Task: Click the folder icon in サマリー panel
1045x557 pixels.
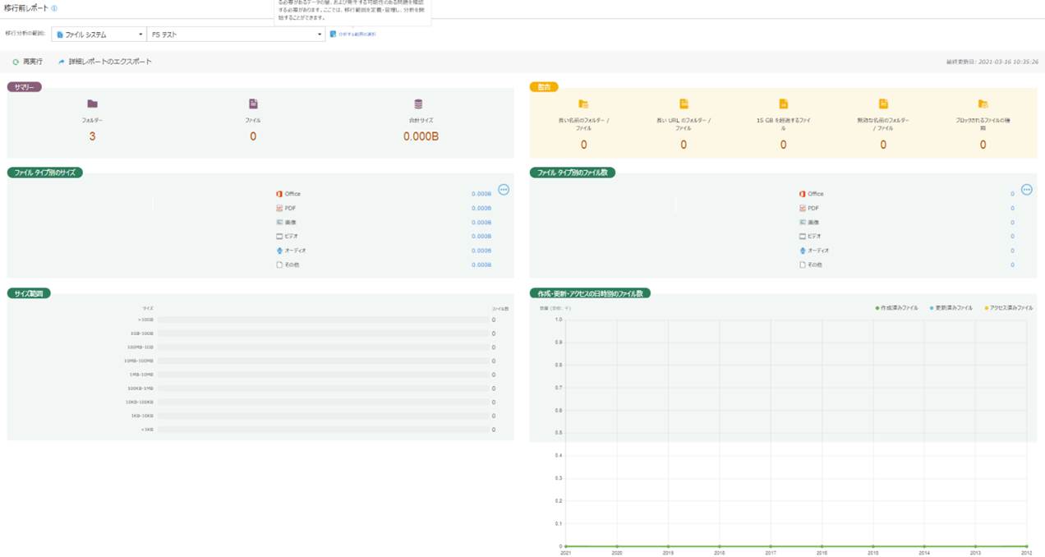Action: pos(92,104)
